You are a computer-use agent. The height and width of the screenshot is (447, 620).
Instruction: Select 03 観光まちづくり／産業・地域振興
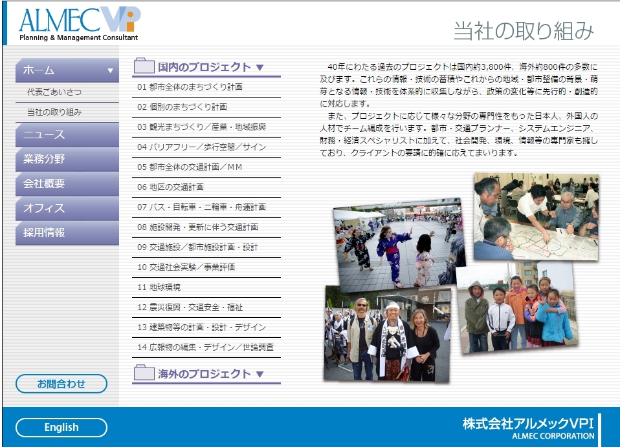tap(206, 127)
